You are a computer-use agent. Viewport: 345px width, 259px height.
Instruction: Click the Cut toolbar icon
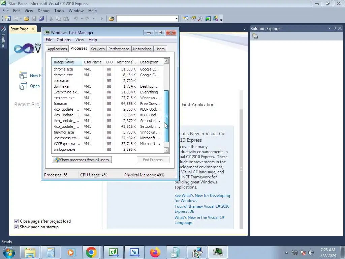tap(51, 19)
